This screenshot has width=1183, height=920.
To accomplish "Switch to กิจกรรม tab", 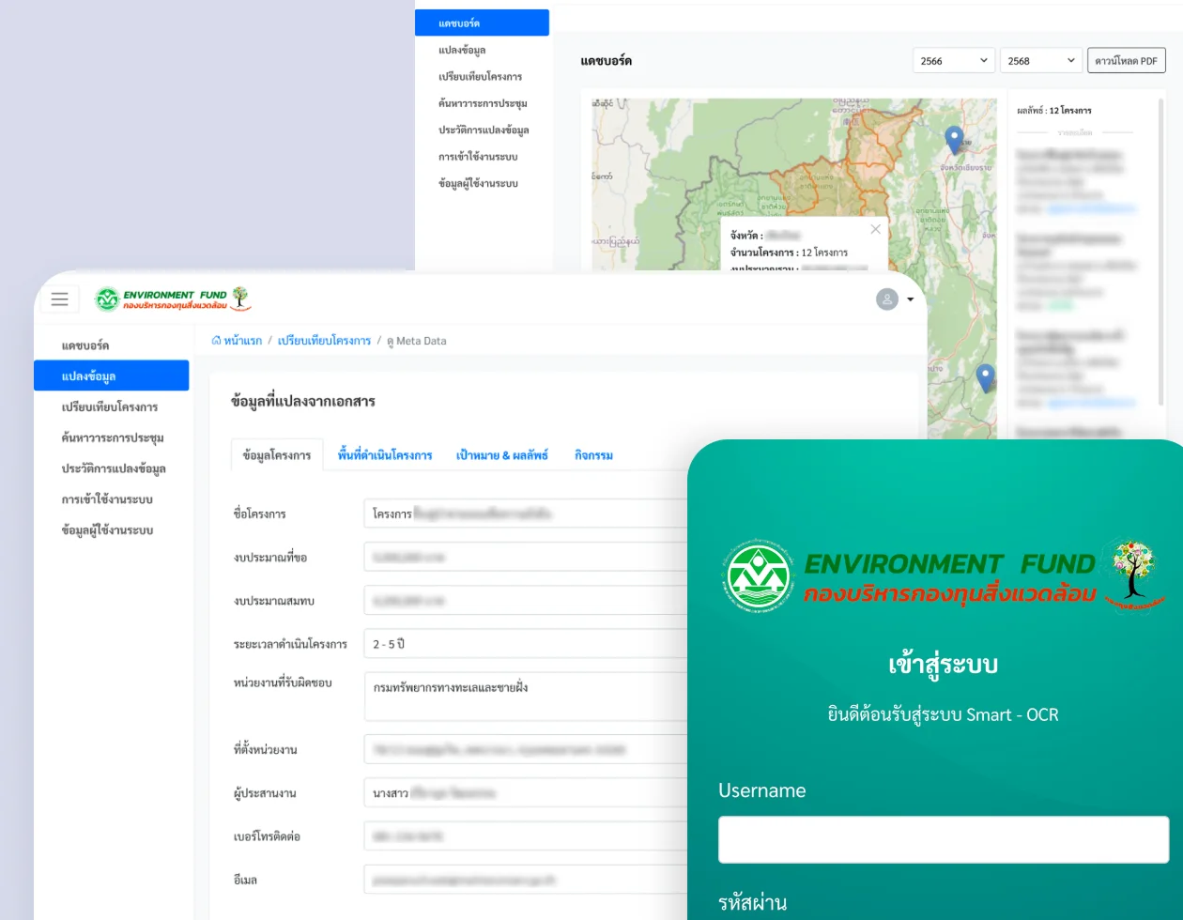I will pyautogui.click(x=593, y=455).
